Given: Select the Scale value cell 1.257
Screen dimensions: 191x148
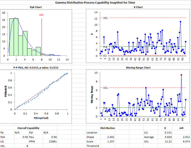Looking at the screenshot, I should coord(108,142).
